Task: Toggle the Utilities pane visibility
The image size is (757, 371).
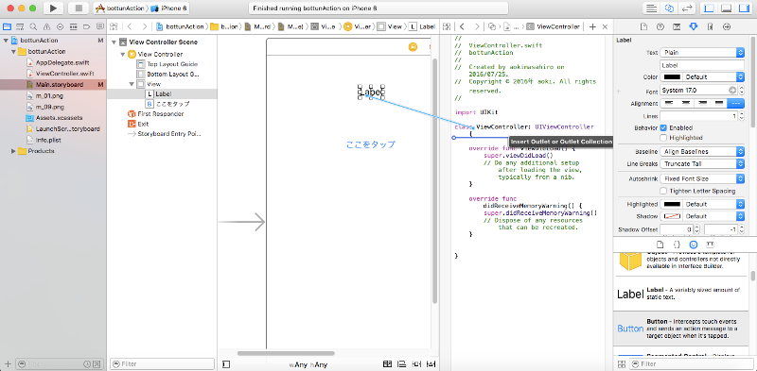Action: (x=744, y=8)
